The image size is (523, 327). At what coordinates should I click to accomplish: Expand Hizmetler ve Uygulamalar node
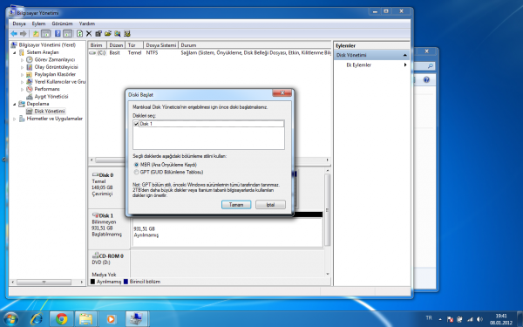(14, 119)
